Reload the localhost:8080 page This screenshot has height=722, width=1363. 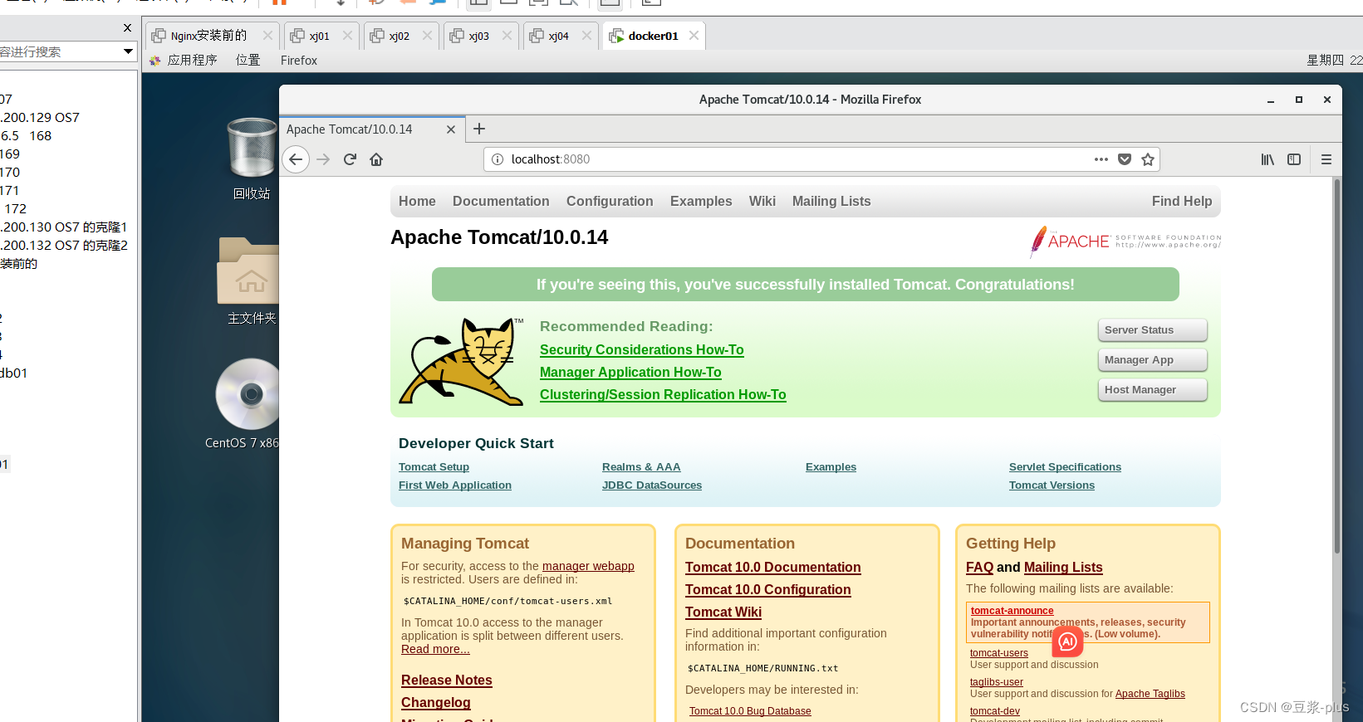(350, 159)
